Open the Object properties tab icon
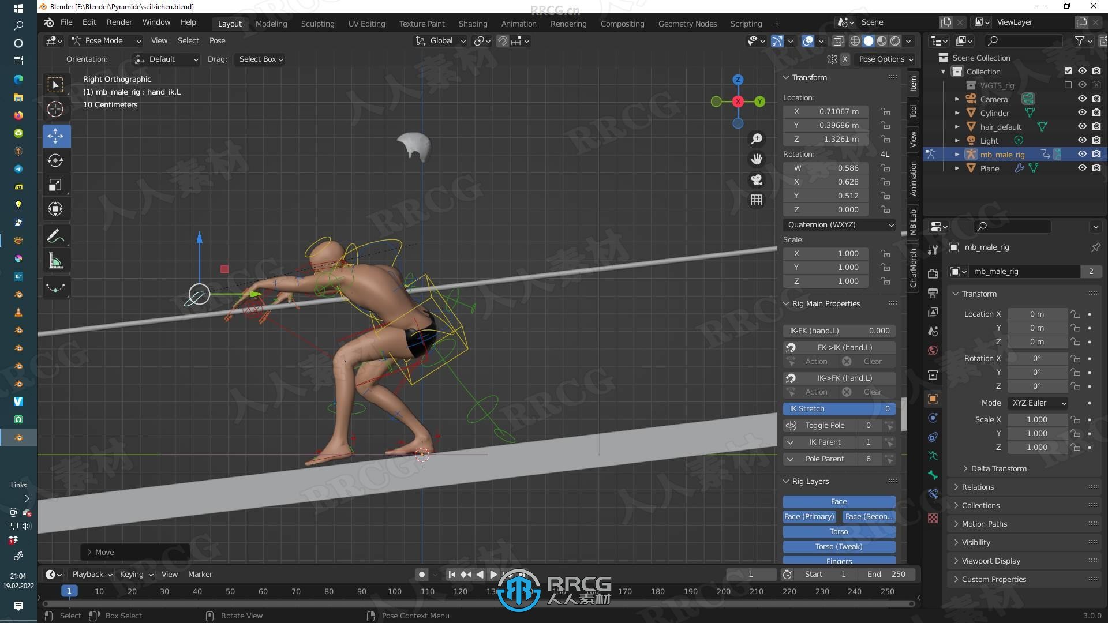 pyautogui.click(x=933, y=399)
